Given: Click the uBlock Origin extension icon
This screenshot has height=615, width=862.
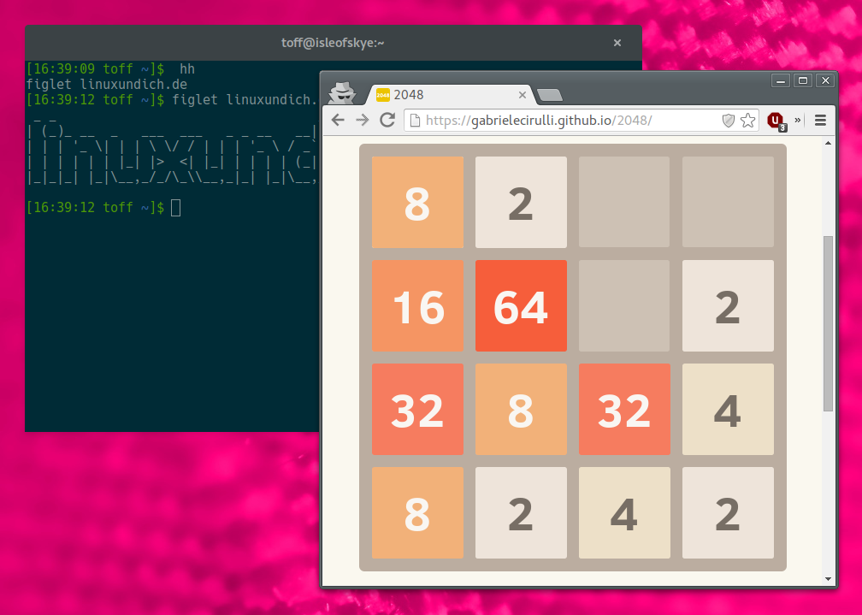Looking at the screenshot, I should click(776, 120).
